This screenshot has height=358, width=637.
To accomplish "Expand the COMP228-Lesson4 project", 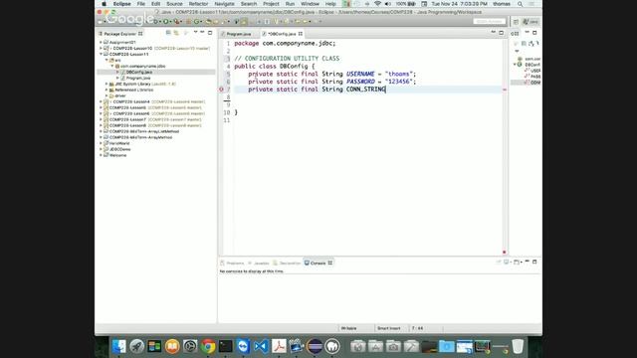I will coord(101,101).
